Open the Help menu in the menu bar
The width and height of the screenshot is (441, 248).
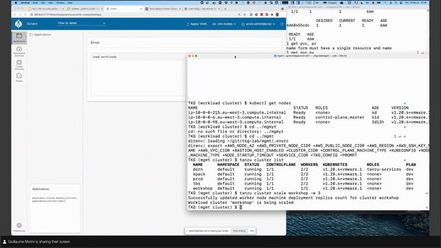(x=70, y=3)
